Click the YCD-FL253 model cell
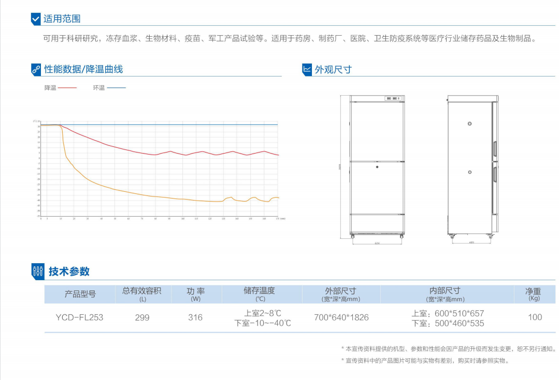559x380 pixels. click(x=79, y=317)
